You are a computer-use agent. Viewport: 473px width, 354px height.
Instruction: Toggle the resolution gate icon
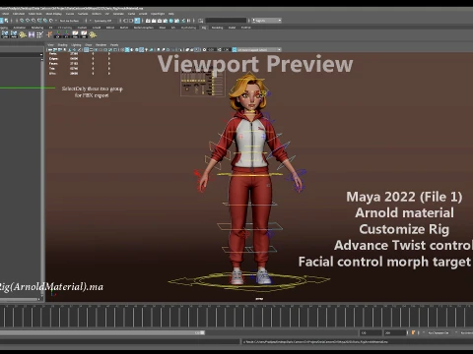pos(96,50)
